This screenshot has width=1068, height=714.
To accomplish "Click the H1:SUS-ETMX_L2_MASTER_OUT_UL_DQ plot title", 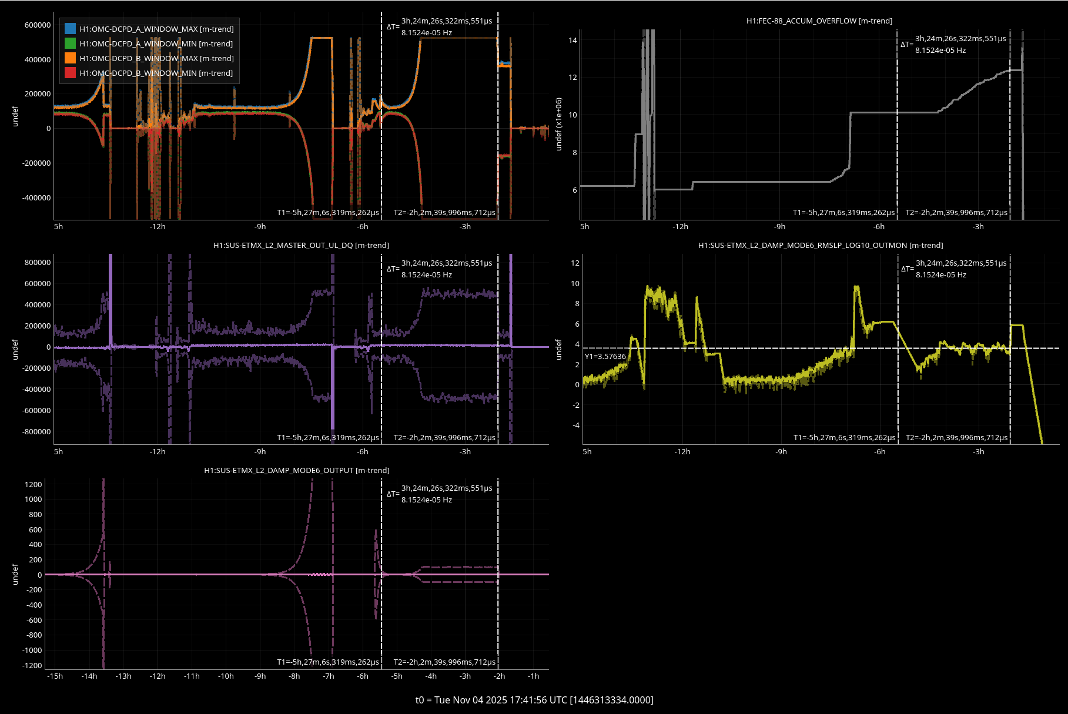I will point(301,245).
